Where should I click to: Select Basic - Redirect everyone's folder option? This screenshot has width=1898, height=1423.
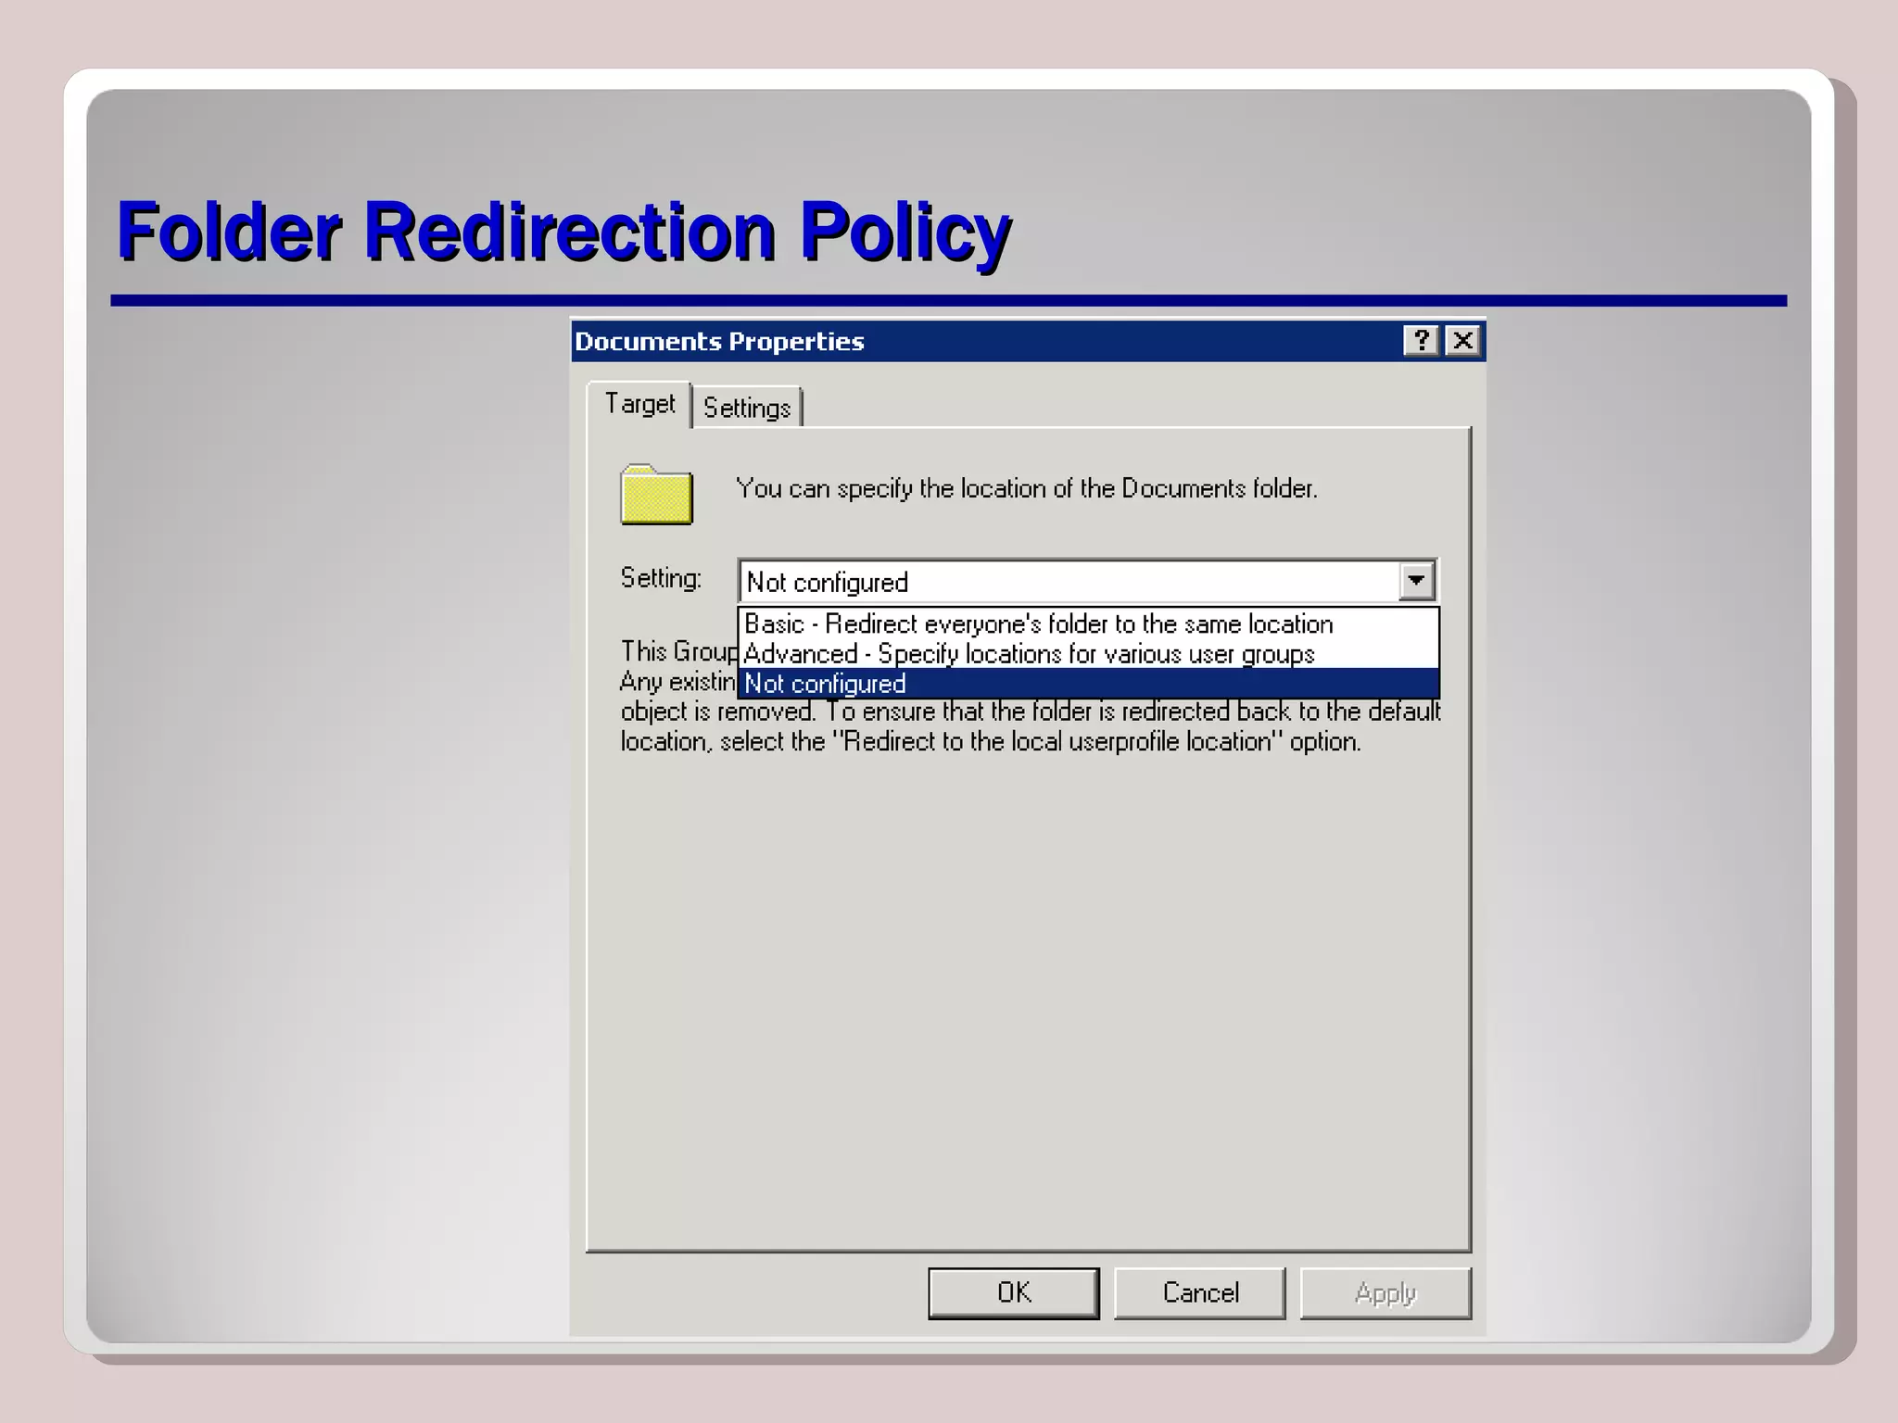coord(1088,623)
